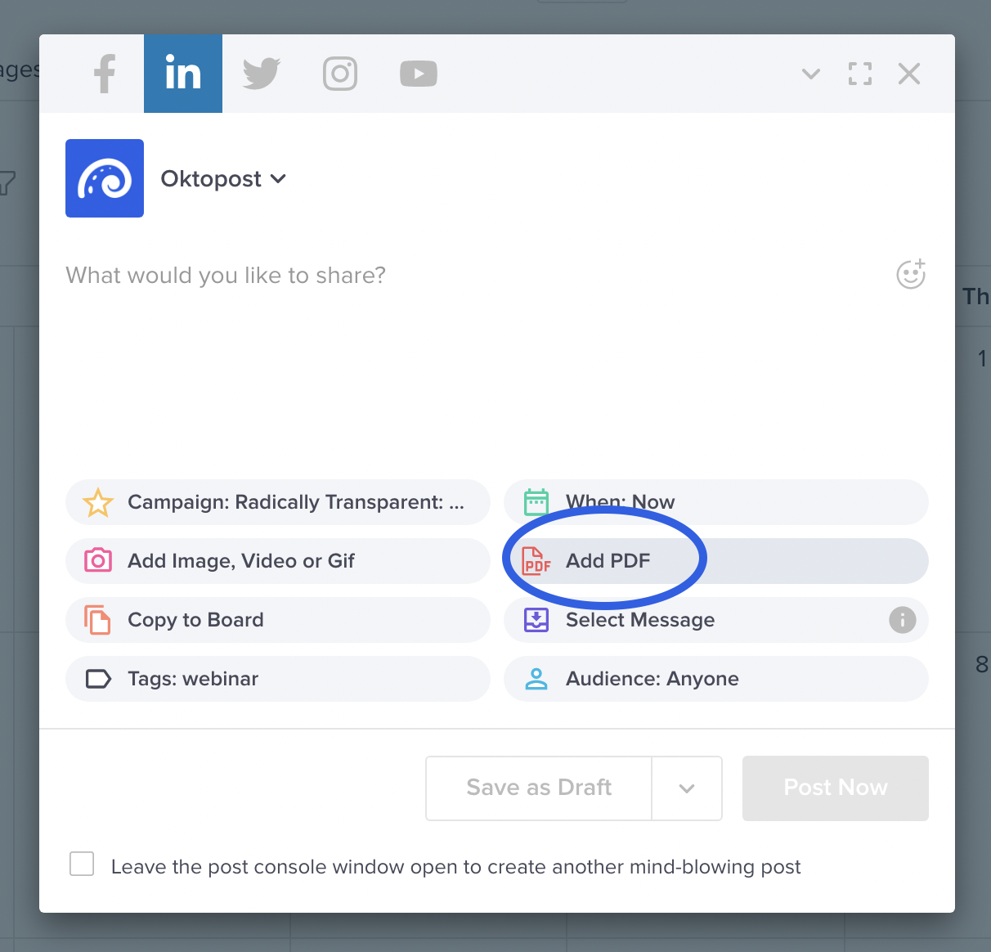The height and width of the screenshot is (952, 991).
Task: Click Add Image, Video or Gif
Action: point(278,561)
